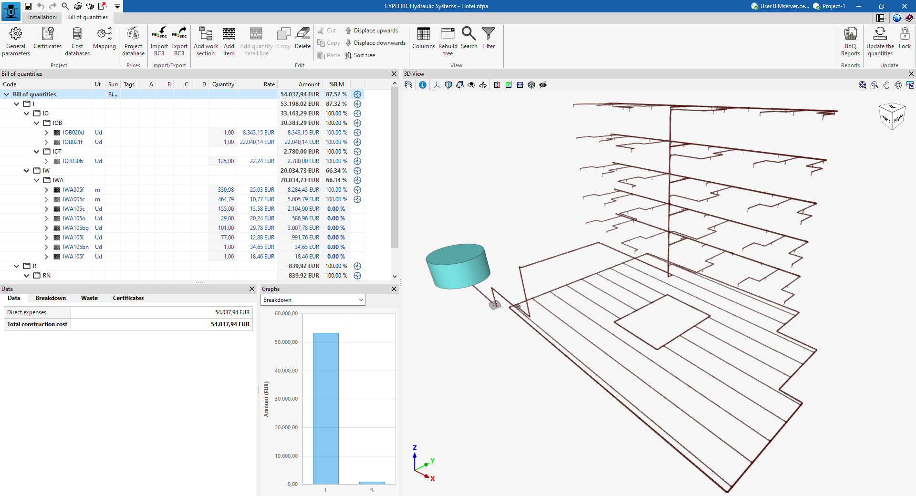Screen dimensions: 916x496
Task: Click Displace upwards
Action: pyautogui.click(x=371, y=31)
